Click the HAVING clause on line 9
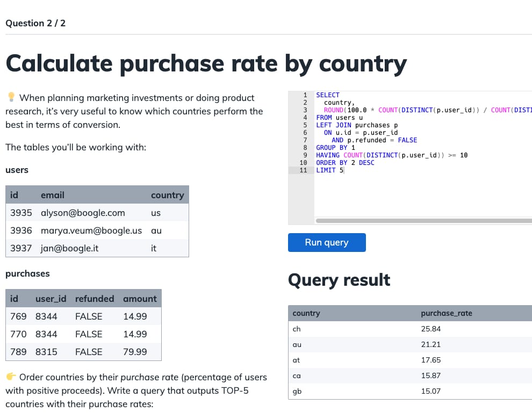Screen dimensions: 532x419 coord(328,155)
